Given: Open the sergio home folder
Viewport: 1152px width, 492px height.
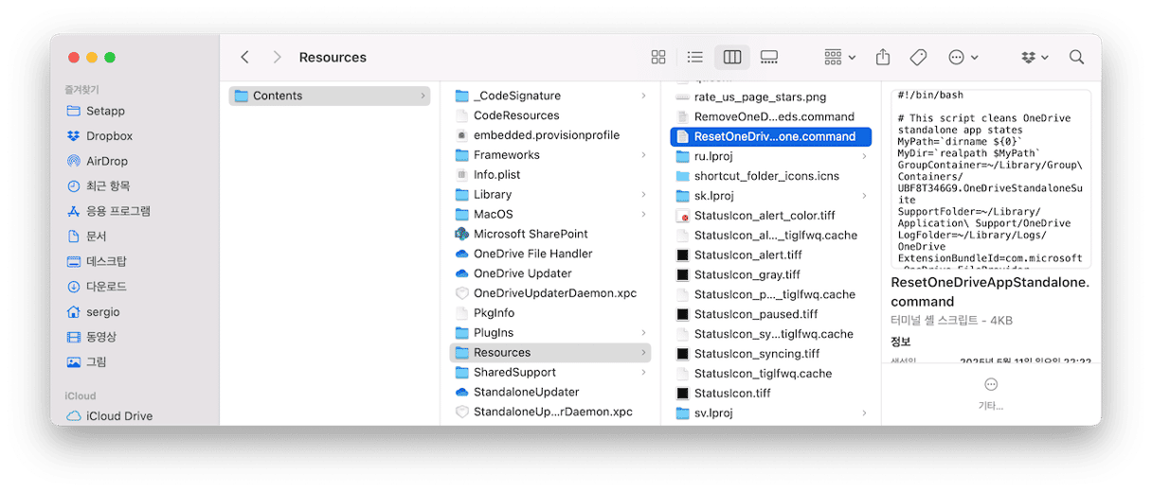Looking at the screenshot, I should click(x=102, y=311).
